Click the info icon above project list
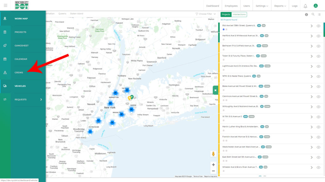Screen dimensions: 325x182 (306, 15)
